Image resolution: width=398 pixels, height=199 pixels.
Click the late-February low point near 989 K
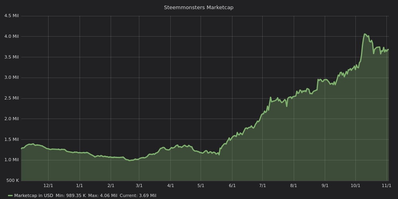129,160
